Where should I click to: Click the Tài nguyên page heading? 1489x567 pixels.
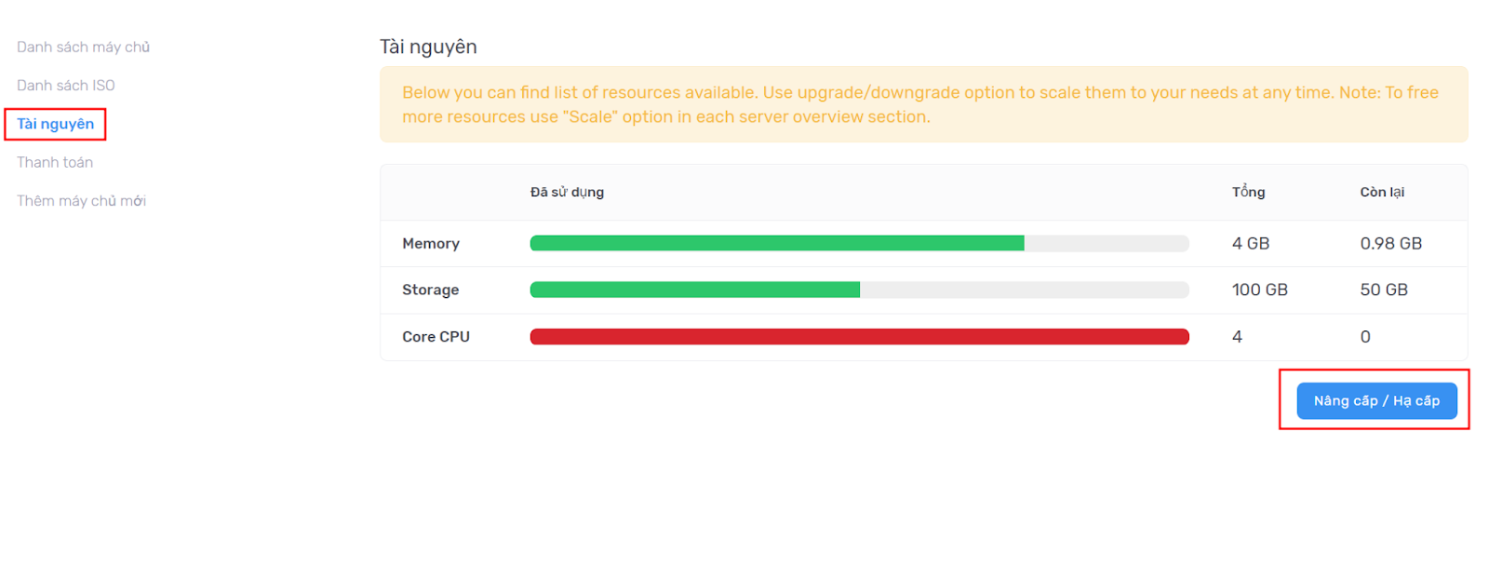[428, 47]
